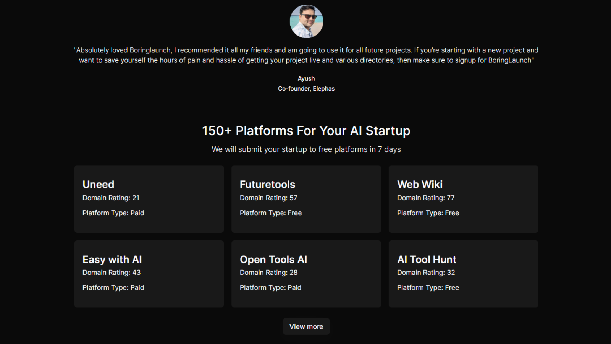Click Ayush's round profile photo

(x=306, y=21)
